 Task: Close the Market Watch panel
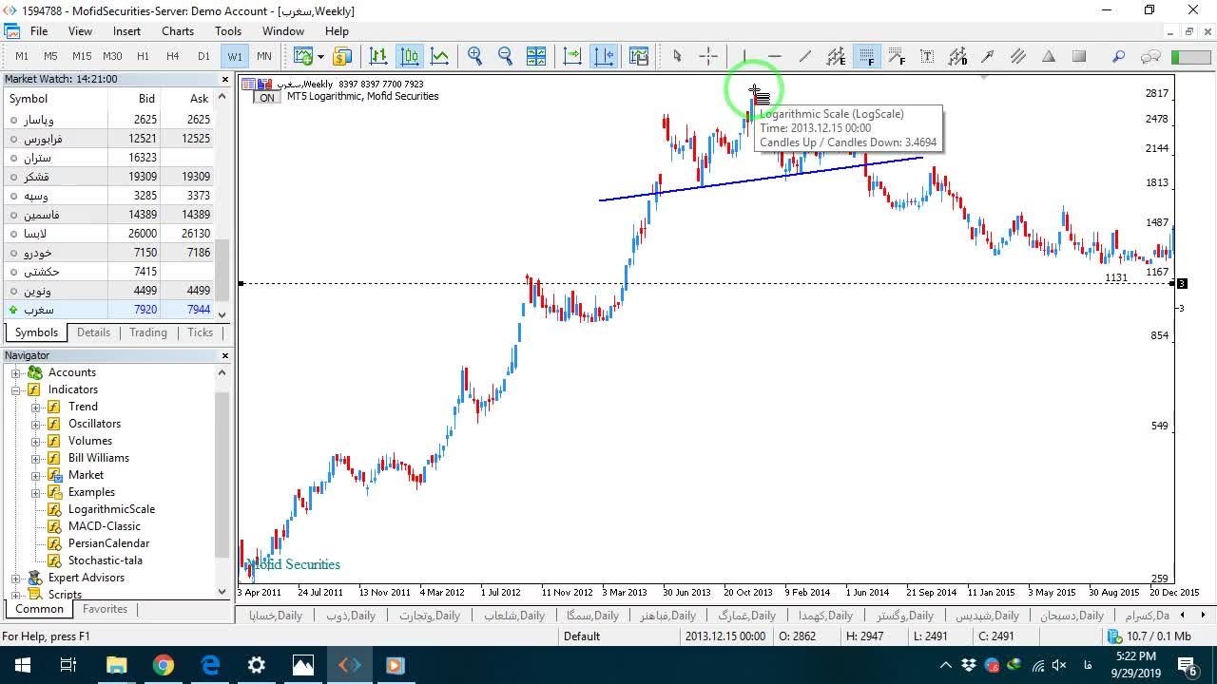click(x=225, y=80)
